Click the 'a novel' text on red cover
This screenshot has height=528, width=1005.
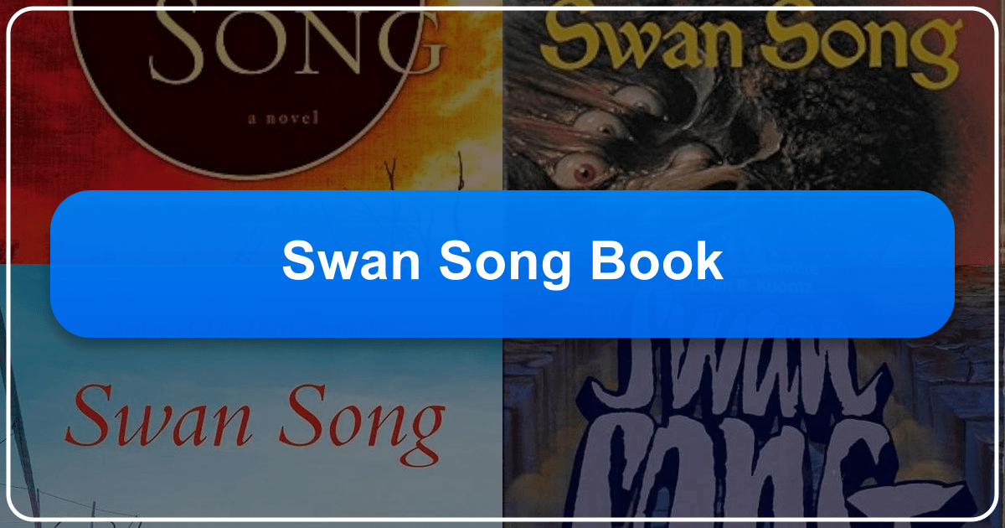point(283,119)
